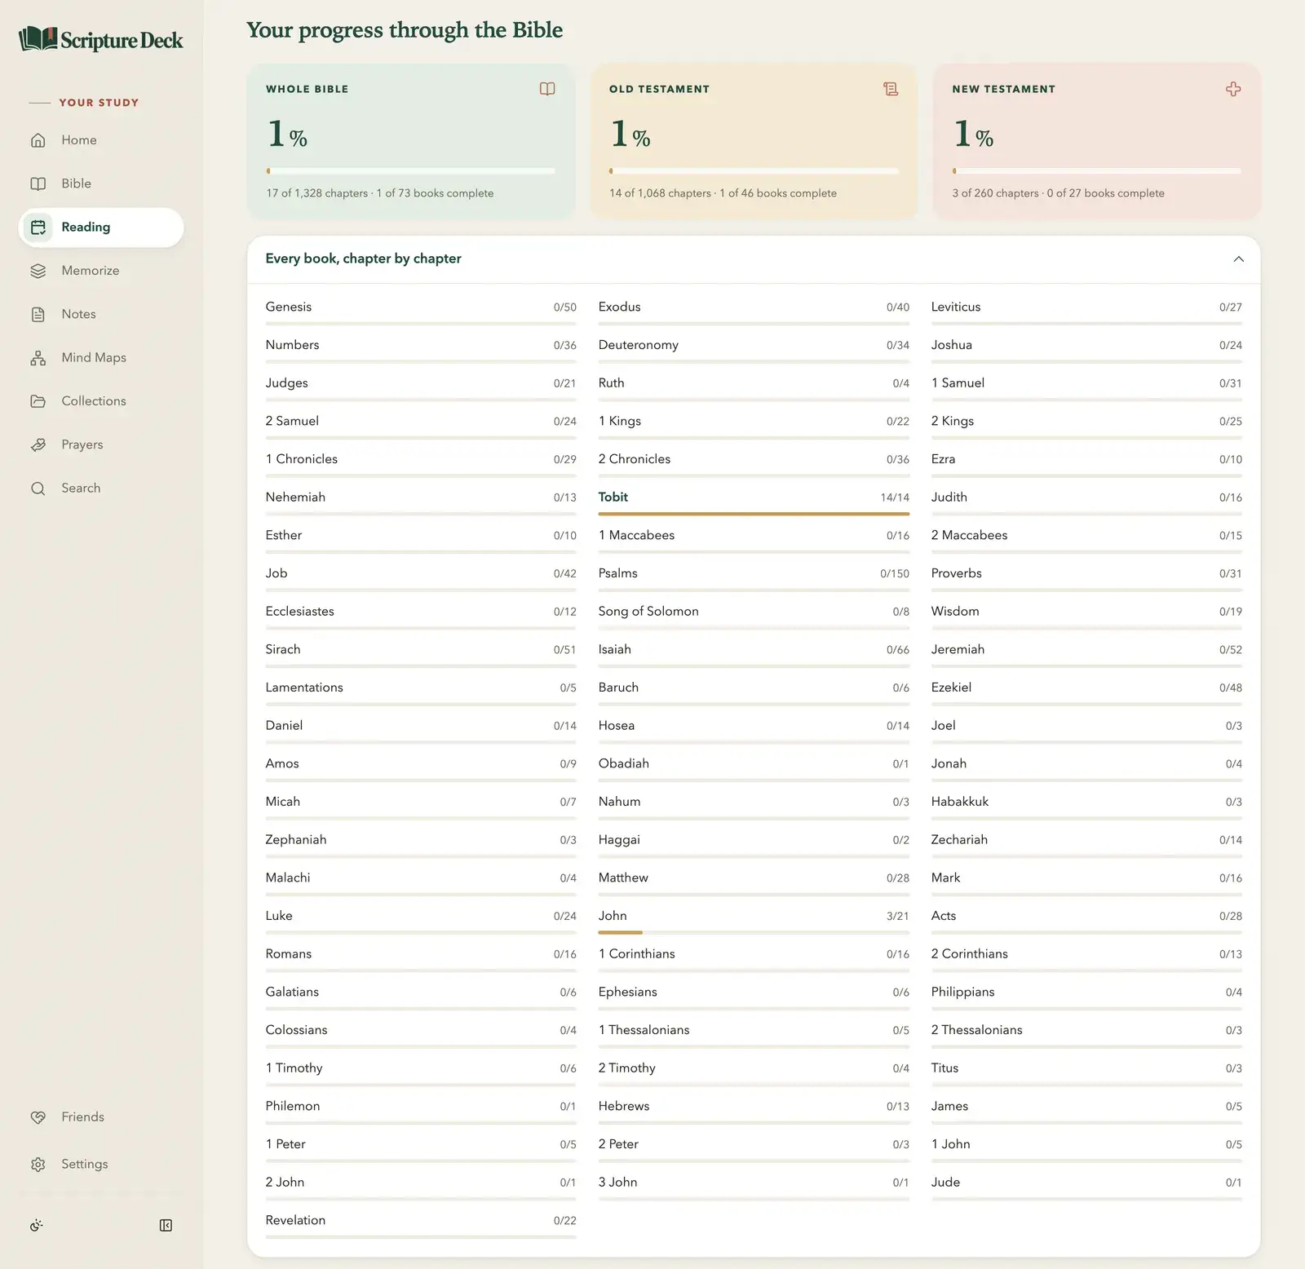1305x1269 pixels.
Task: Click the Whole Bible progress bar
Action: pyautogui.click(x=410, y=171)
